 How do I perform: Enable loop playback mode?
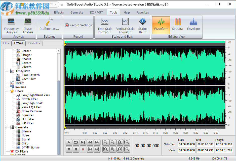click(76, 142)
